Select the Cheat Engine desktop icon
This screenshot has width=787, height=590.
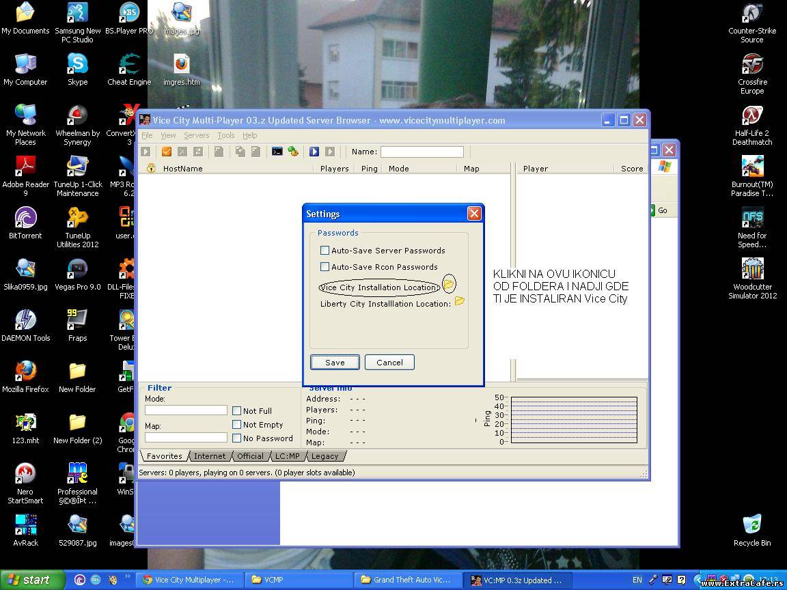point(129,69)
